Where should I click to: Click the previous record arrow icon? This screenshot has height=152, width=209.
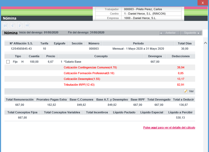coord(13,25)
